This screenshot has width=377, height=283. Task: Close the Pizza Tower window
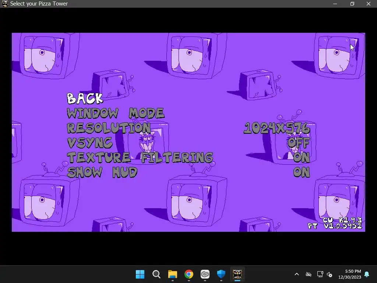click(x=368, y=4)
